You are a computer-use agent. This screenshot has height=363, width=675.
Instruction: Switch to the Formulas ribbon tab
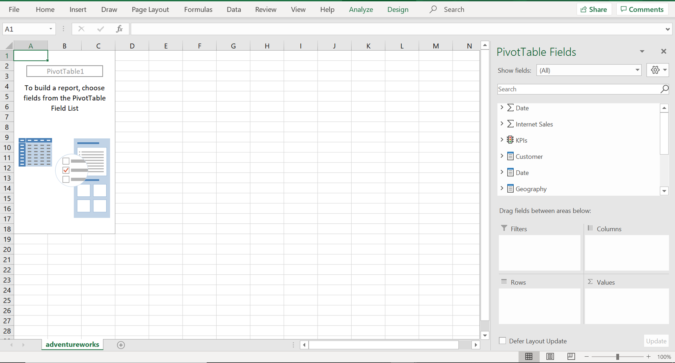pyautogui.click(x=198, y=9)
